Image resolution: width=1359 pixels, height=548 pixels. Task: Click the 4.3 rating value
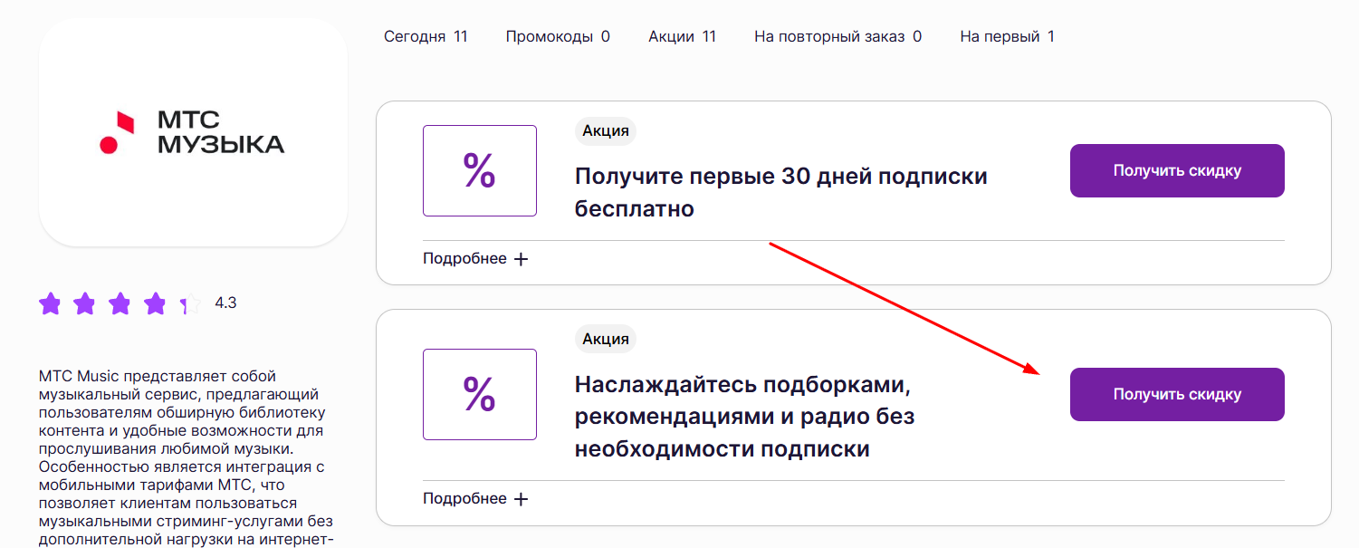point(225,303)
